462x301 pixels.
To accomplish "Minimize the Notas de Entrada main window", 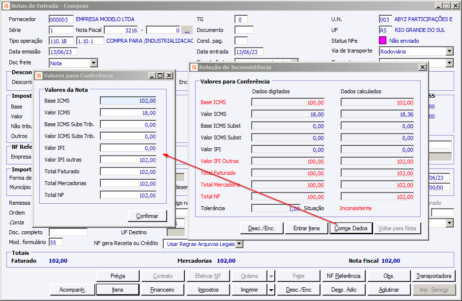I will coord(439,6).
